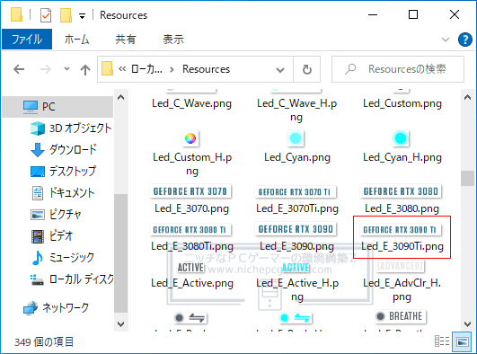The height and width of the screenshot is (354, 477).
Task: Select the Led_Cyan.png thumbnail
Action: click(296, 138)
